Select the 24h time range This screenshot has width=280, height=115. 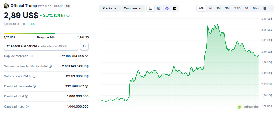coord(201,8)
